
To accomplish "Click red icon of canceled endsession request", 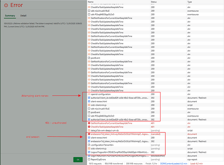I will [x=89, y=134].
